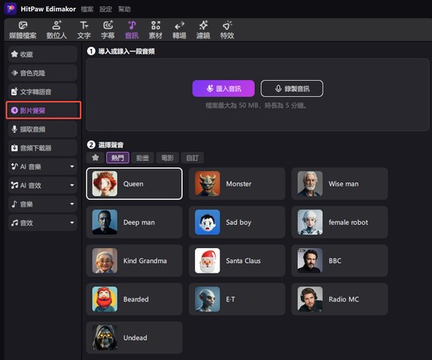The image size is (432, 360).
Task: Play the Queen voice preview on avatar
Action: point(105,183)
